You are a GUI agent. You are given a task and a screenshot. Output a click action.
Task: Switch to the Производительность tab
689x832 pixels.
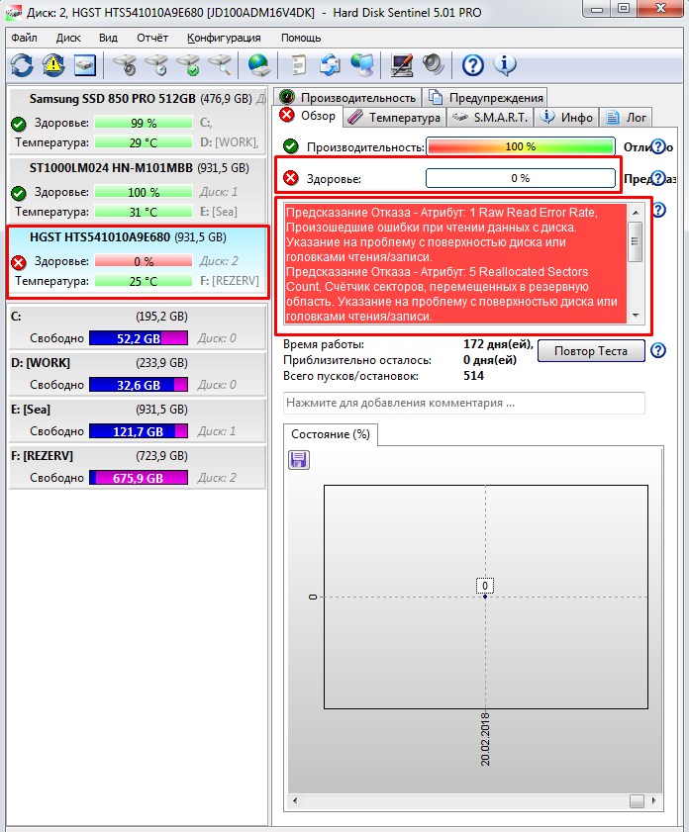pos(347,98)
